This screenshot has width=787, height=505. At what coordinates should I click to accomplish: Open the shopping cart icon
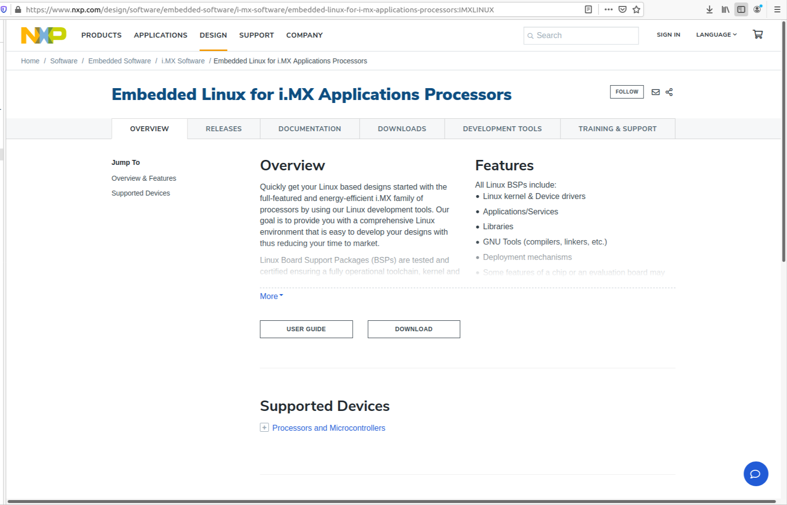(757, 34)
